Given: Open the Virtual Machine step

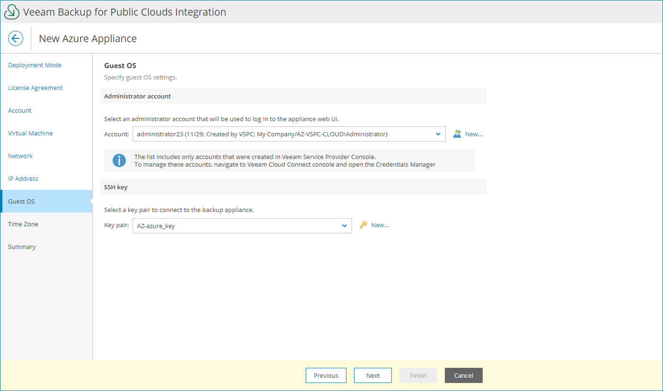Looking at the screenshot, I should [30, 133].
